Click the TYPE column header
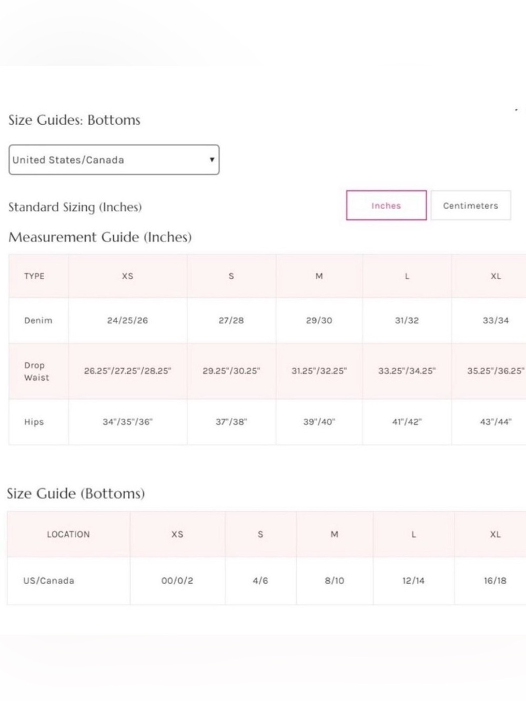 (34, 276)
